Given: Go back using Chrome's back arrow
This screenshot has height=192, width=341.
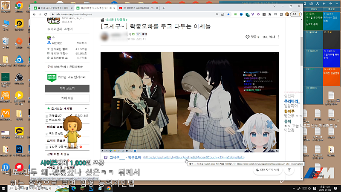Looking at the screenshot, I should coord(34,14).
